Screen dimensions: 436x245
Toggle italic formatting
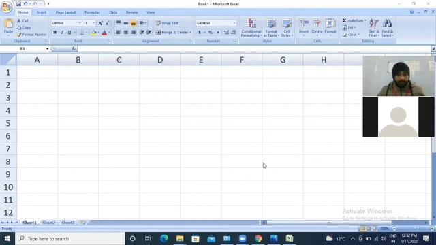(x=62, y=33)
